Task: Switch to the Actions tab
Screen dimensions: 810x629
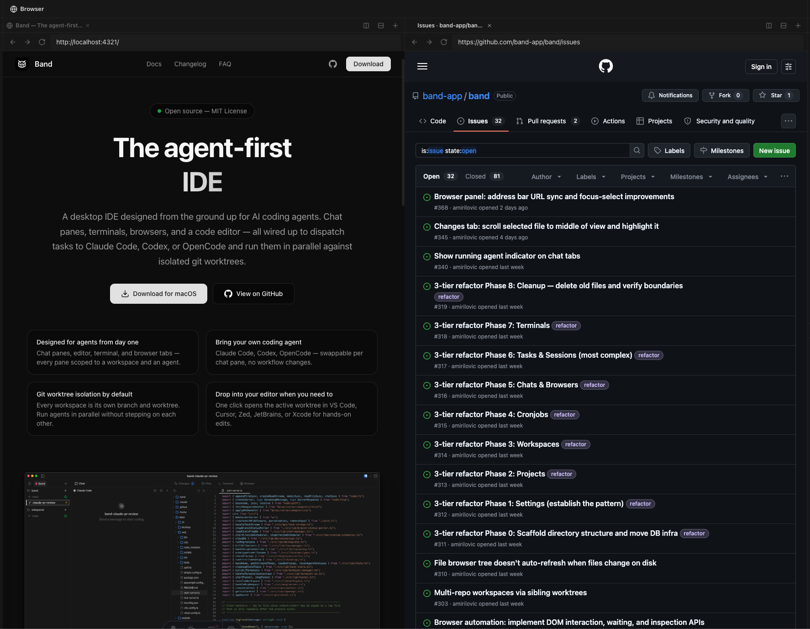Action: [608, 121]
